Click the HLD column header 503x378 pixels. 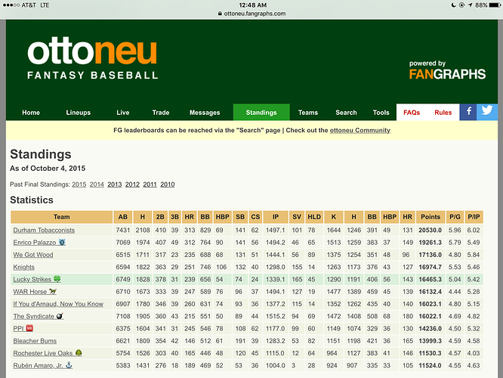click(314, 217)
